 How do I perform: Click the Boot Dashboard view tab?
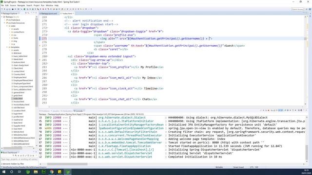pos(10,153)
